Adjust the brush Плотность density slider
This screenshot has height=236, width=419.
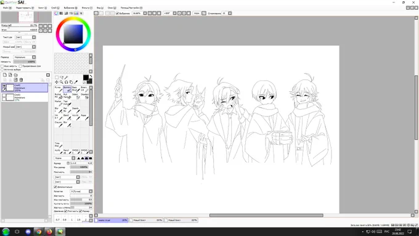coord(81,172)
